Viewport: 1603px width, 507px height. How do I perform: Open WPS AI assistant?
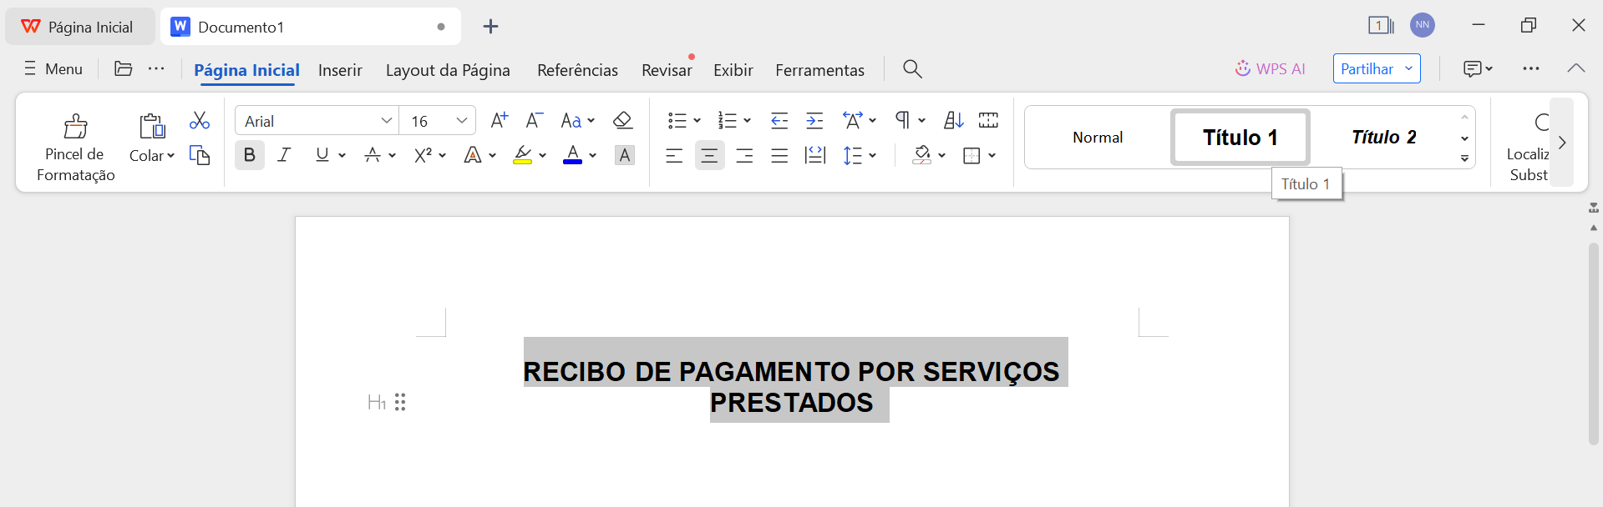click(1271, 68)
